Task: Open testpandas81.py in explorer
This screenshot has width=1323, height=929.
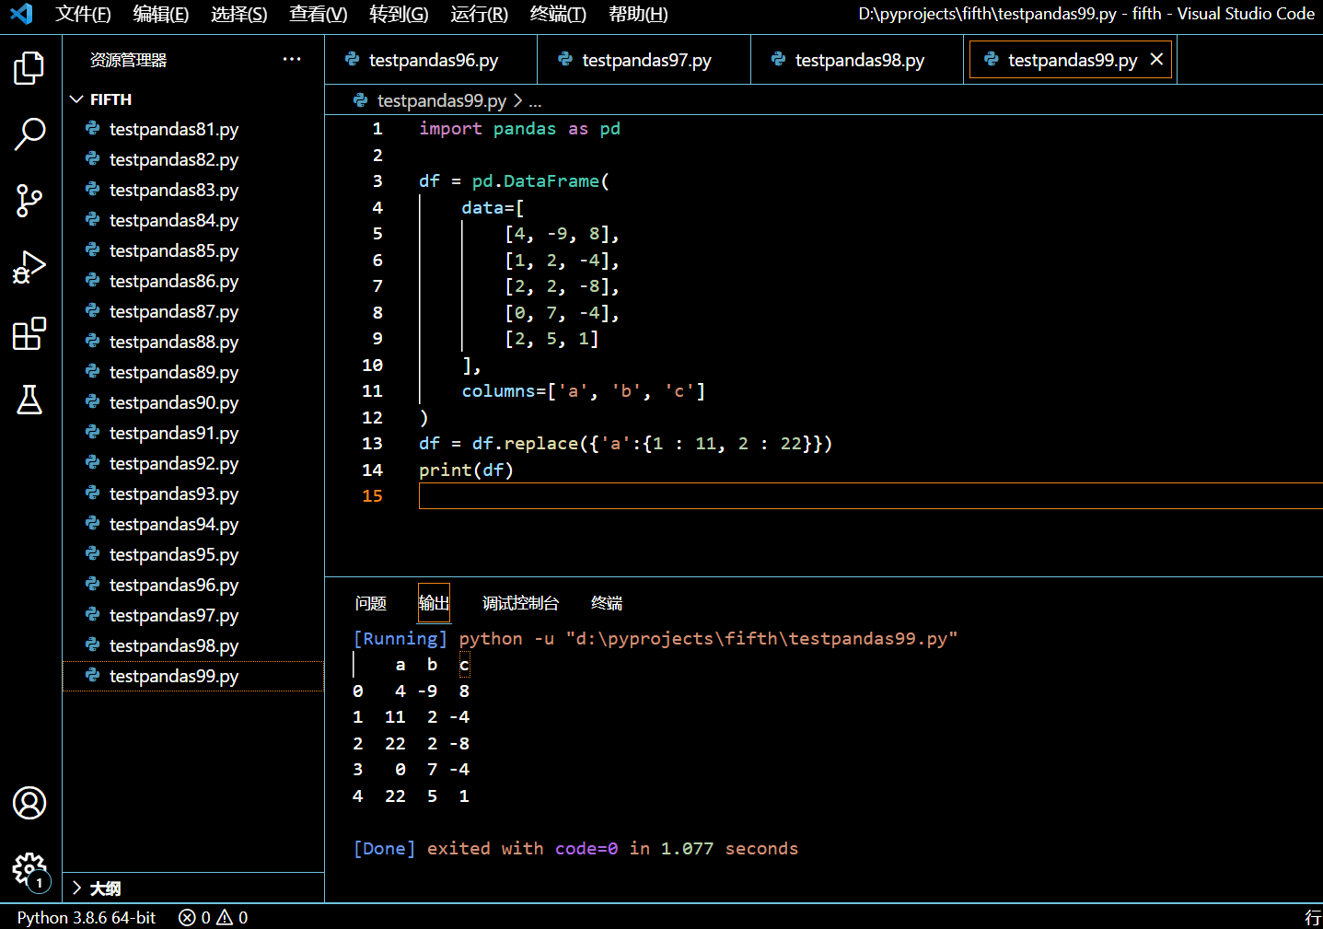Action: [193, 129]
